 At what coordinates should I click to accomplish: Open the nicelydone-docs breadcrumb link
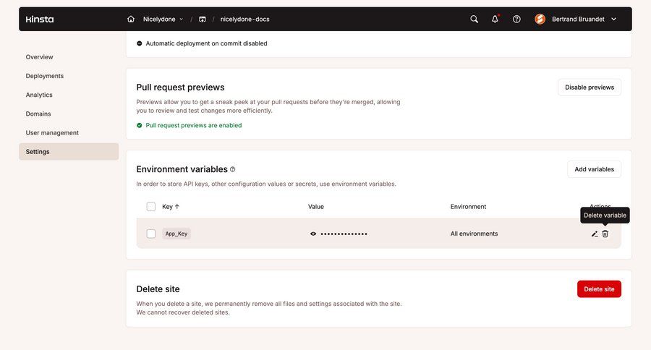[244, 19]
